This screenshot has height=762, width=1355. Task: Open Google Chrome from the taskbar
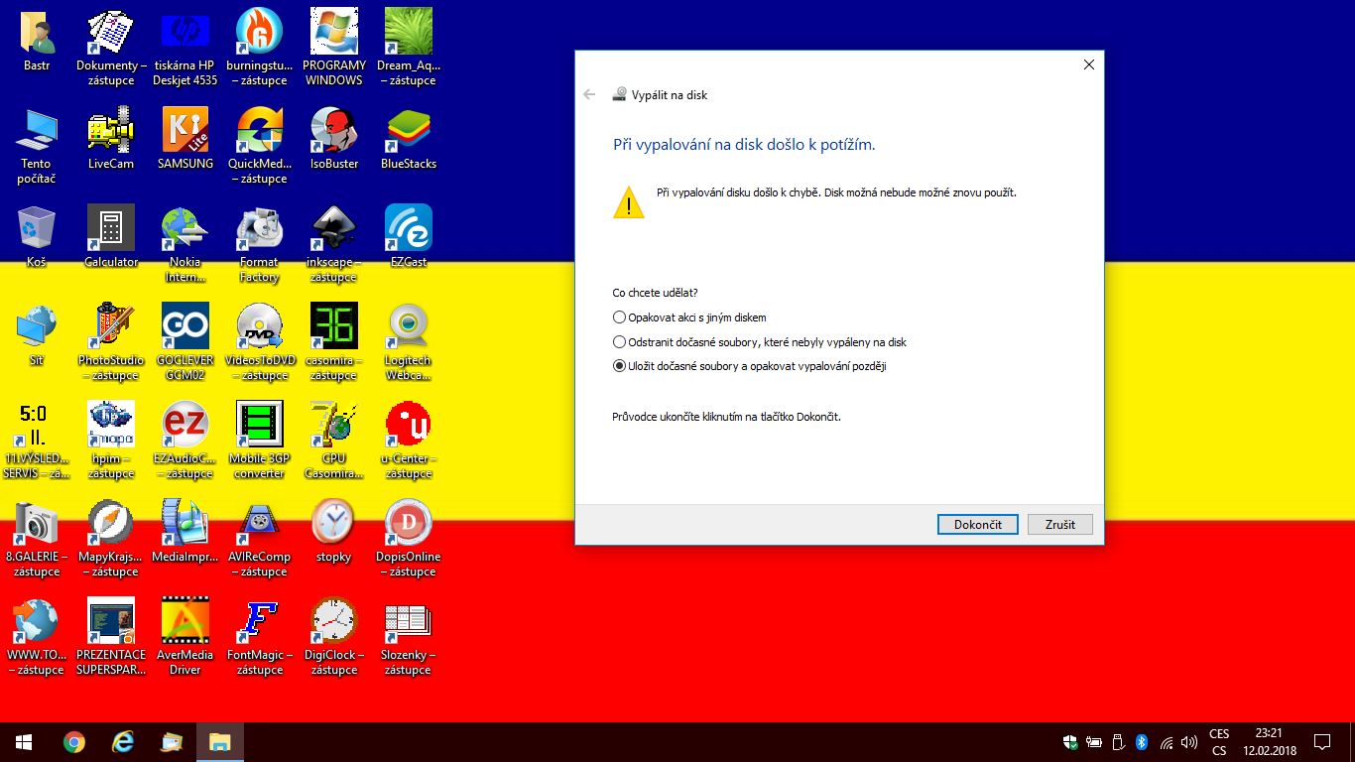[x=73, y=742]
